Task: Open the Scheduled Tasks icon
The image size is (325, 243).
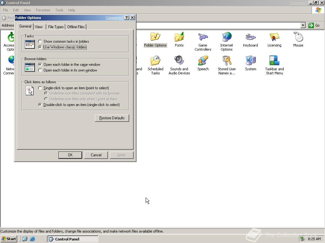Action: click(155, 65)
